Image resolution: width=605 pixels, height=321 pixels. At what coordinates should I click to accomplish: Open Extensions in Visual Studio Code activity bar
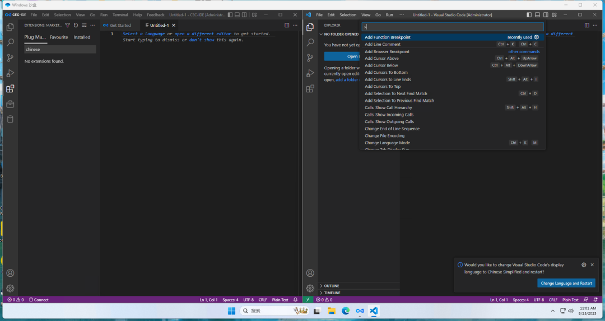pos(310,88)
